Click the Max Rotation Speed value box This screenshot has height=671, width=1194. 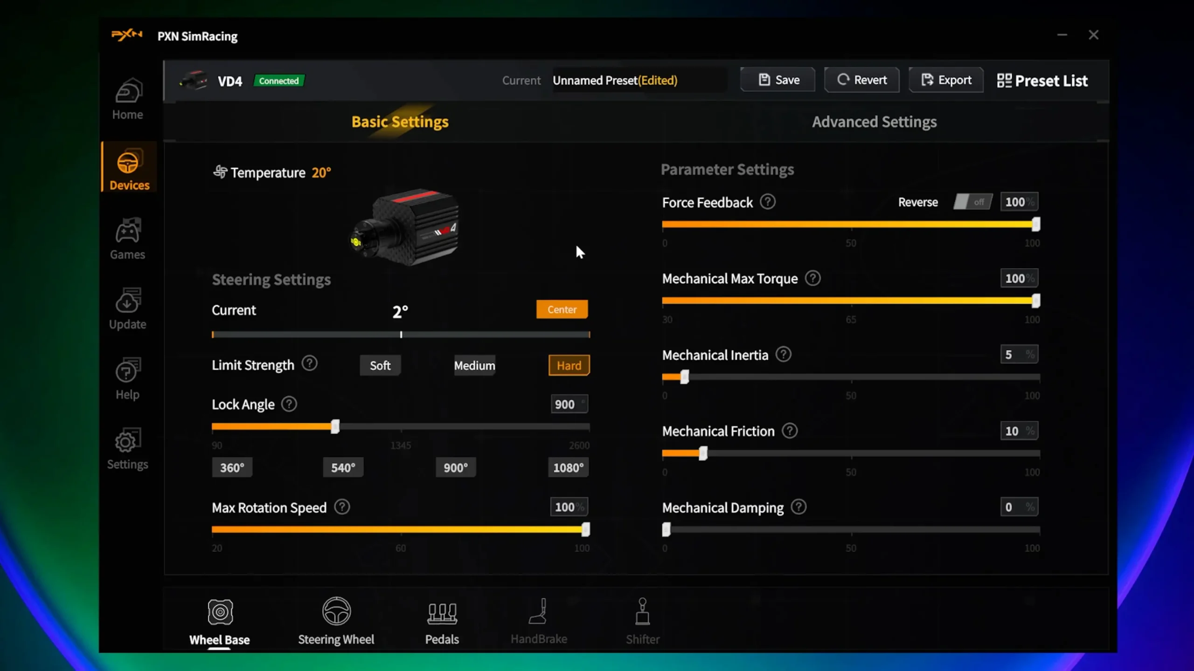569,507
